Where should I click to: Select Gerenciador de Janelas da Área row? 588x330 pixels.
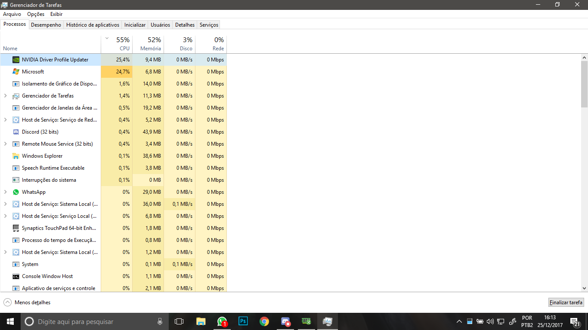(113, 108)
